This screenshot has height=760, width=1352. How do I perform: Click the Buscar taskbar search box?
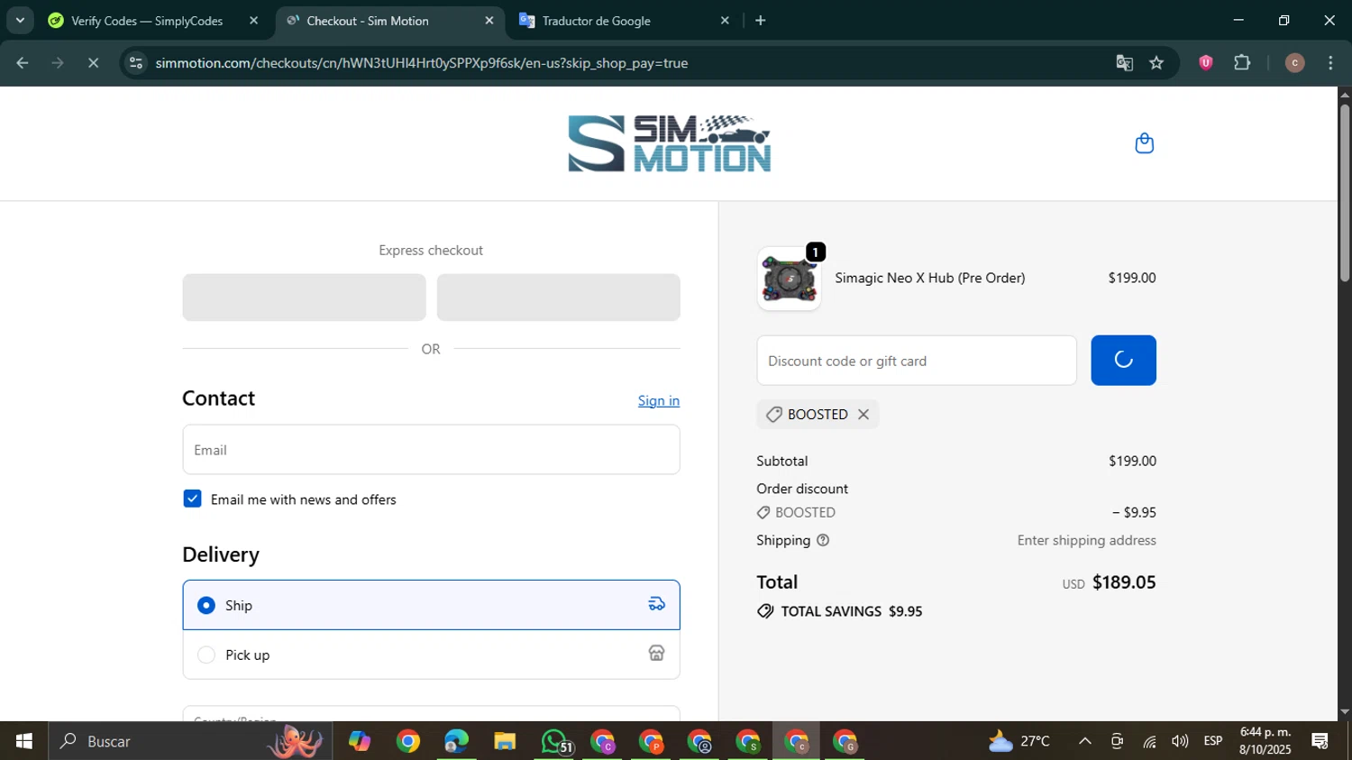(x=190, y=741)
